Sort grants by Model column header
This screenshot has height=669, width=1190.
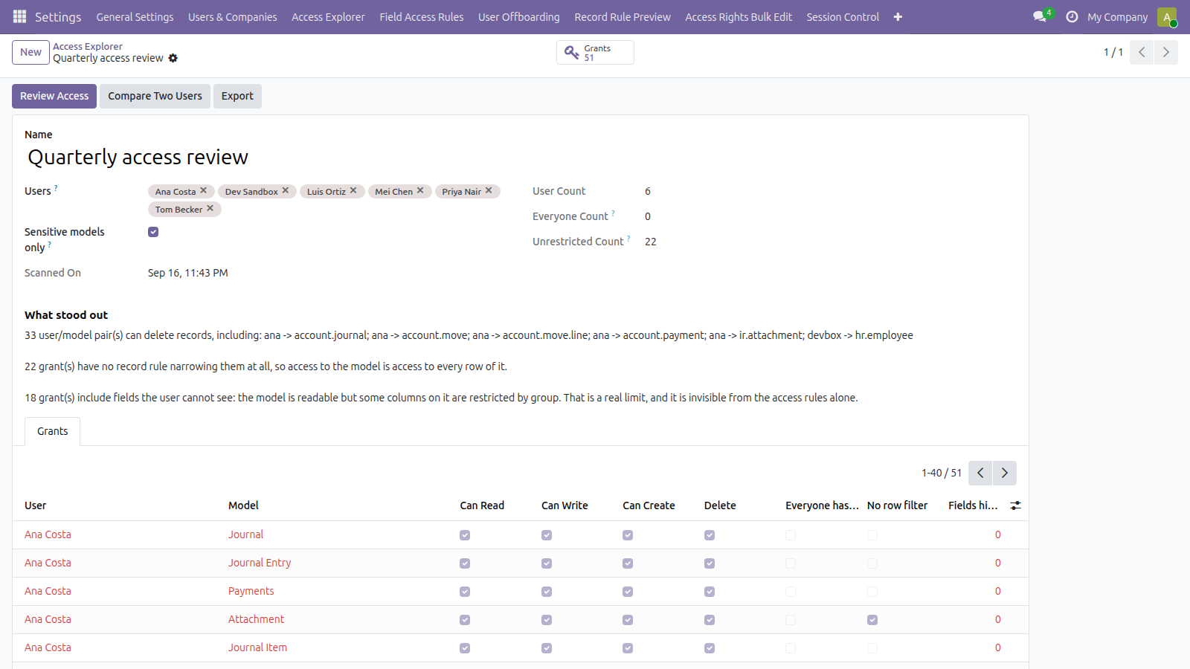tap(243, 505)
